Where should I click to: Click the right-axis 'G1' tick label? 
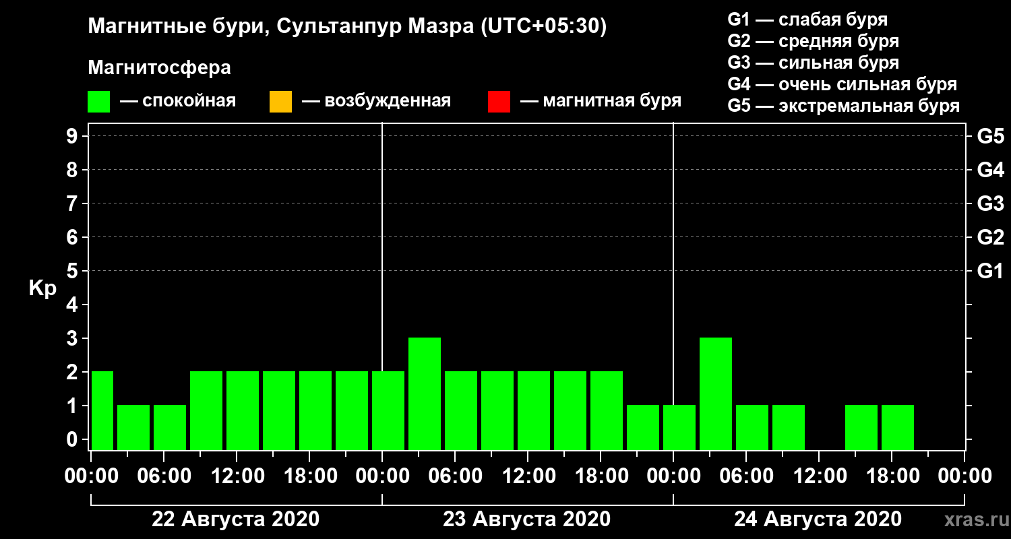[990, 272]
